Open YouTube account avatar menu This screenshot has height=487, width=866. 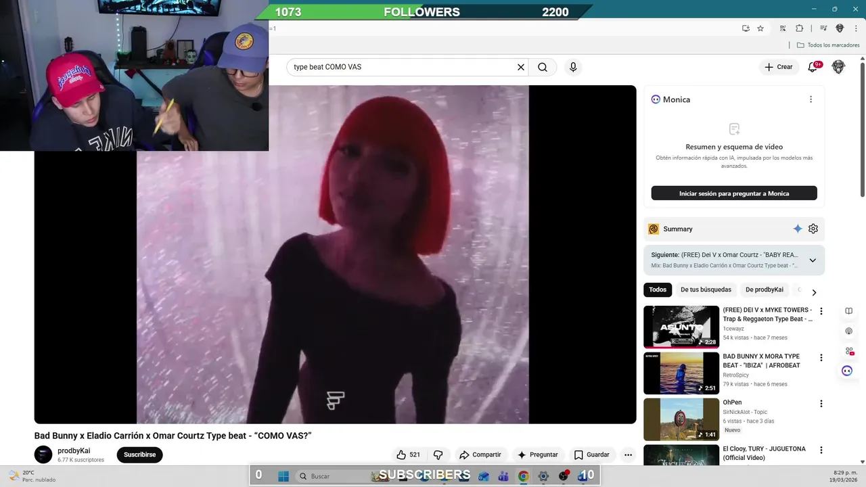coord(838,67)
